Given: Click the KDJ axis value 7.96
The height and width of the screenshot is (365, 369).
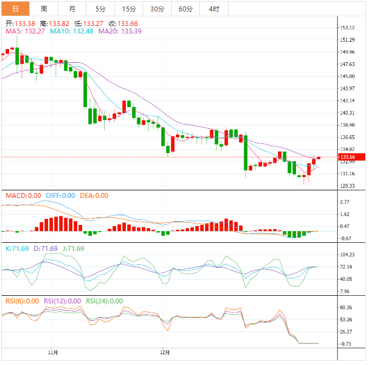Looking at the screenshot, I should point(345,291).
